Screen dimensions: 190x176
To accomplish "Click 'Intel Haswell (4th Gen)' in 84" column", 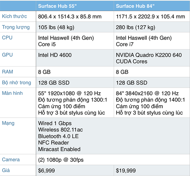I will pyautogui.click(x=144, y=38).
